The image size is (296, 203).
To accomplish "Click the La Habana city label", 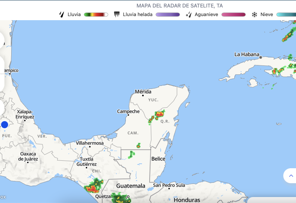I will point(247,54).
